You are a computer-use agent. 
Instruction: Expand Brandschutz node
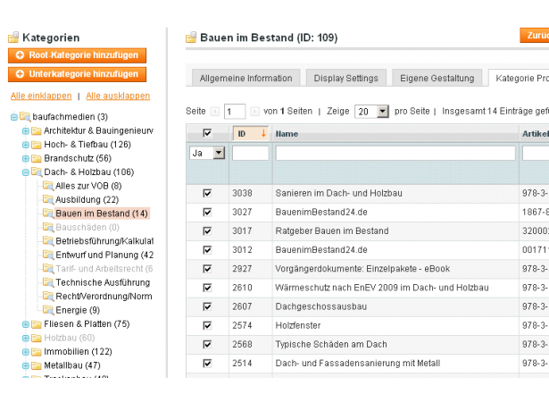pyautogui.click(x=26, y=159)
